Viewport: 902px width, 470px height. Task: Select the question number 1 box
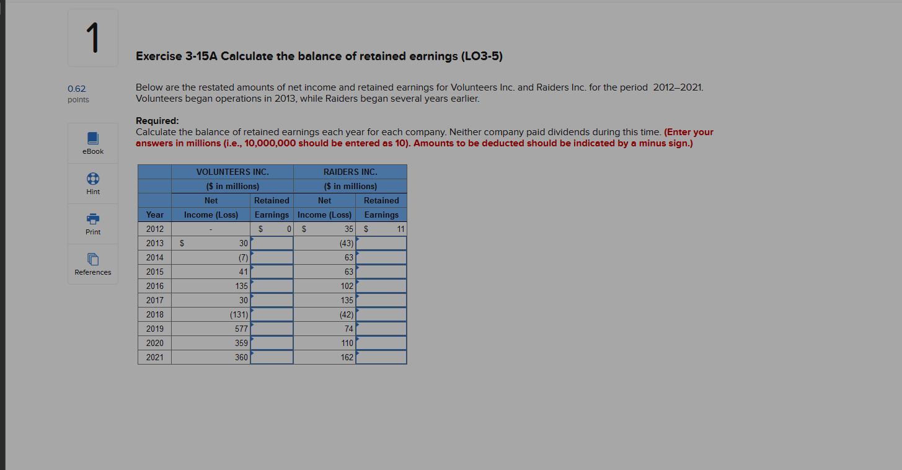pos(92,37)
